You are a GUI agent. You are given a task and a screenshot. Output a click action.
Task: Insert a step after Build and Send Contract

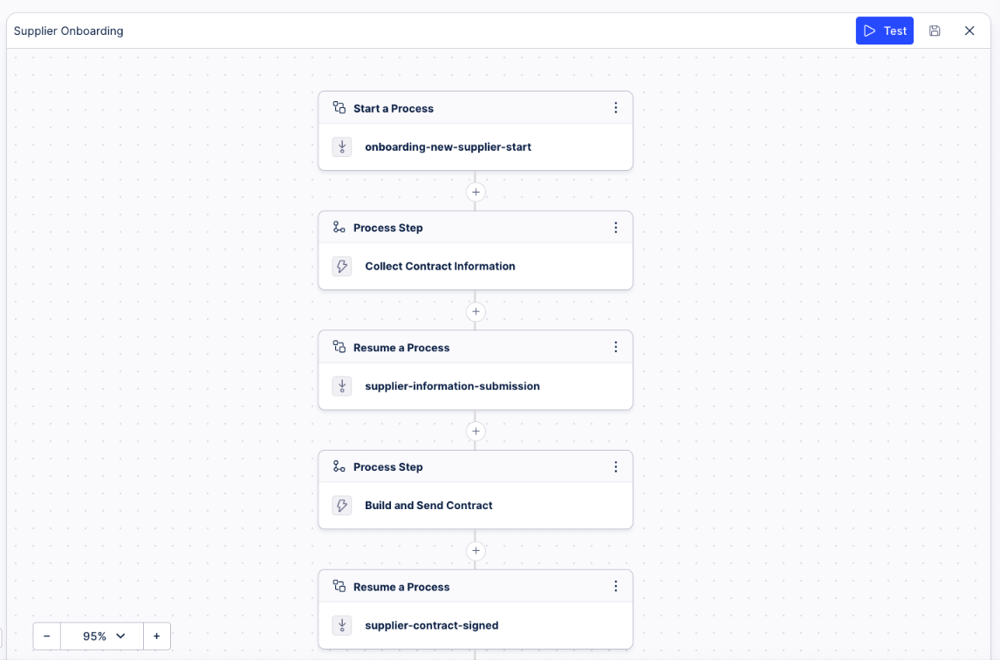point(476,550)
